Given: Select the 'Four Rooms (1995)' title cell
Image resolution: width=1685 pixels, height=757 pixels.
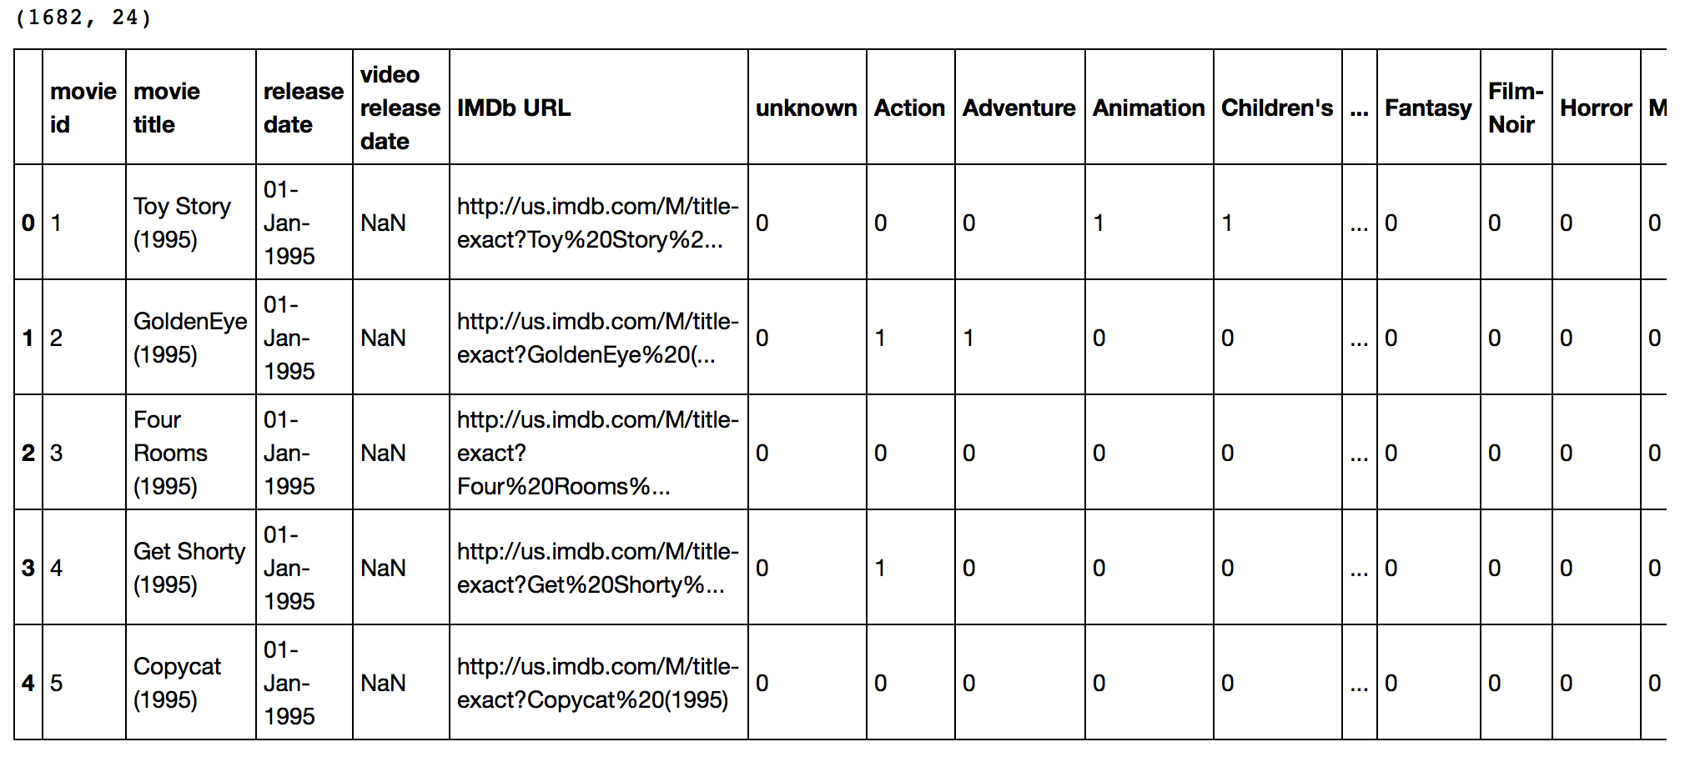Looking at the screenshot, I should [170, 453].
